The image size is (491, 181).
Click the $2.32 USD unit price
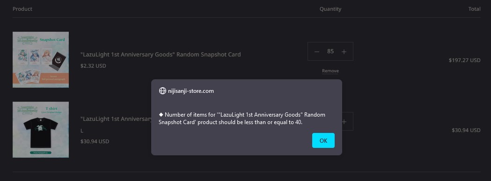pos(93,66)
